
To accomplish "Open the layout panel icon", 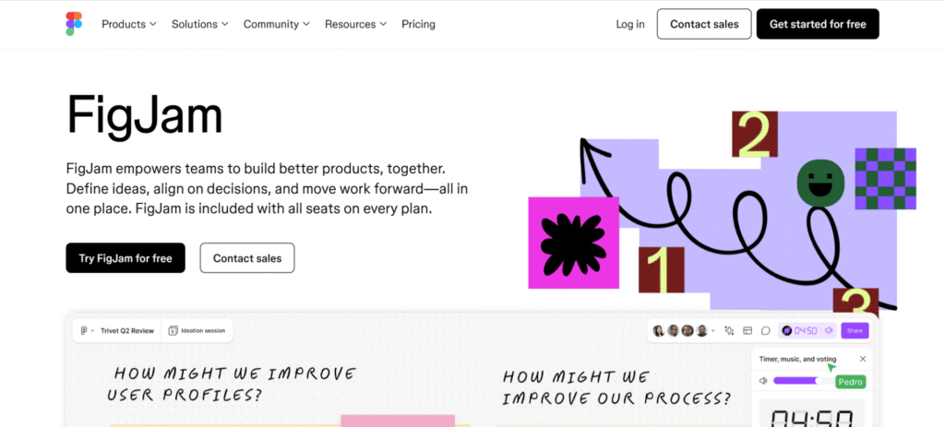I will tap(748, 330).
